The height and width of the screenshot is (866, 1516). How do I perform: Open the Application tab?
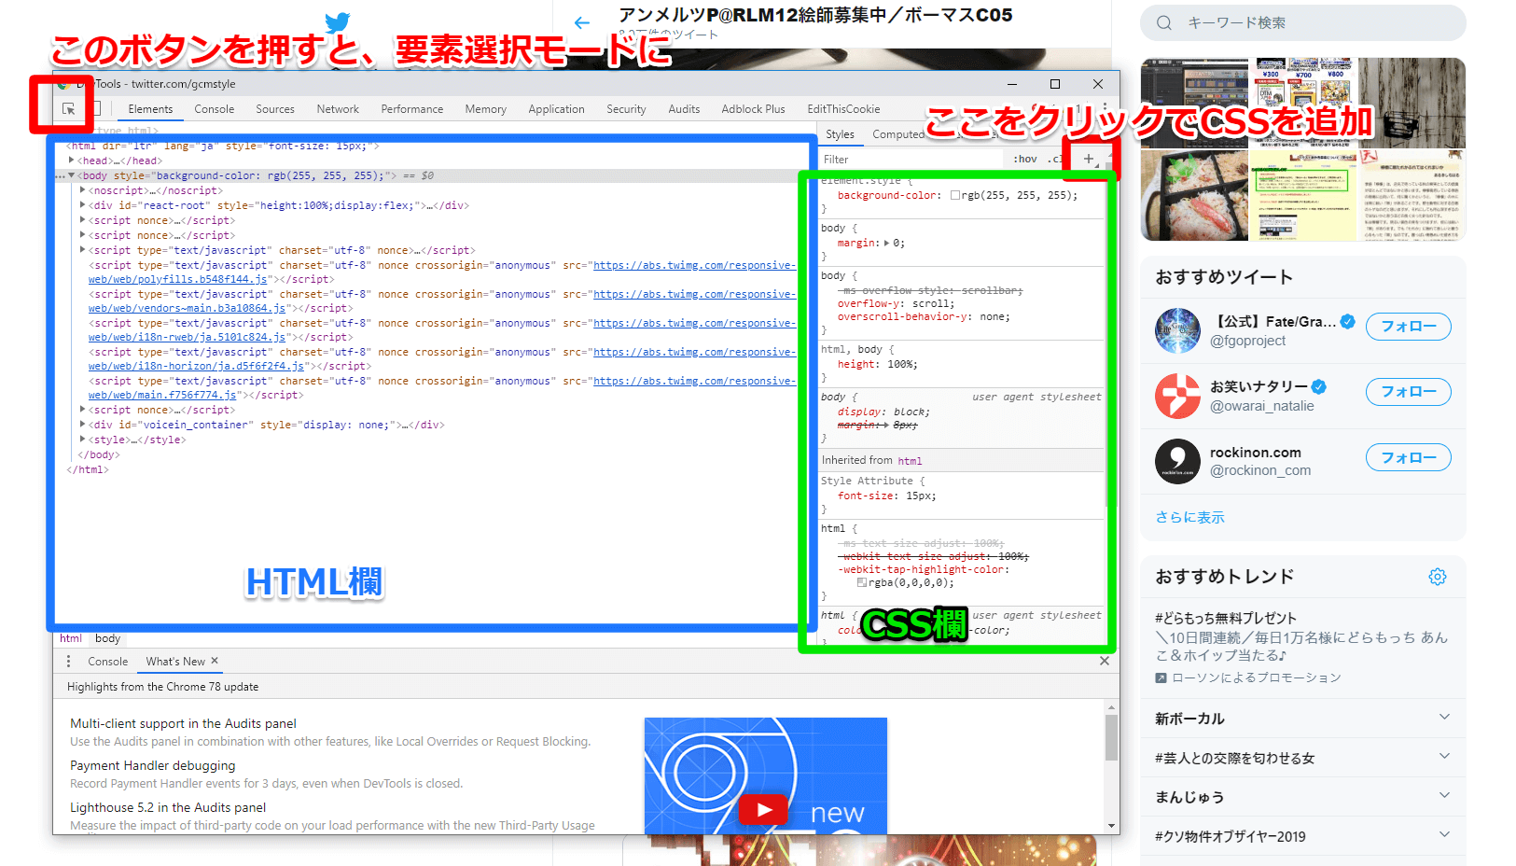[557, 109]
